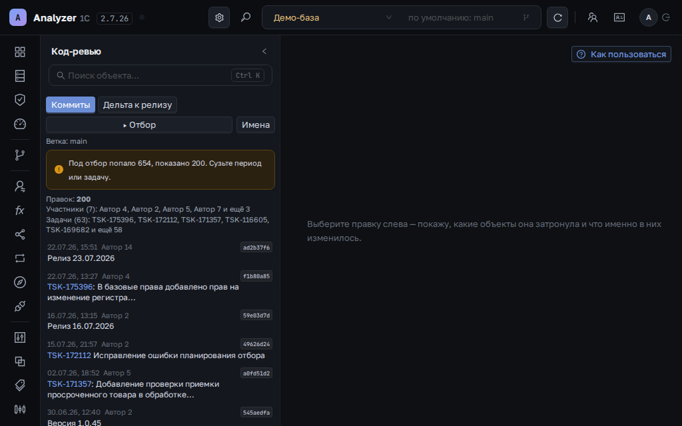Click the plug connector sidebar icon
Screen dimensions: 682x426
pyautogui.click(x=20, y=306)
